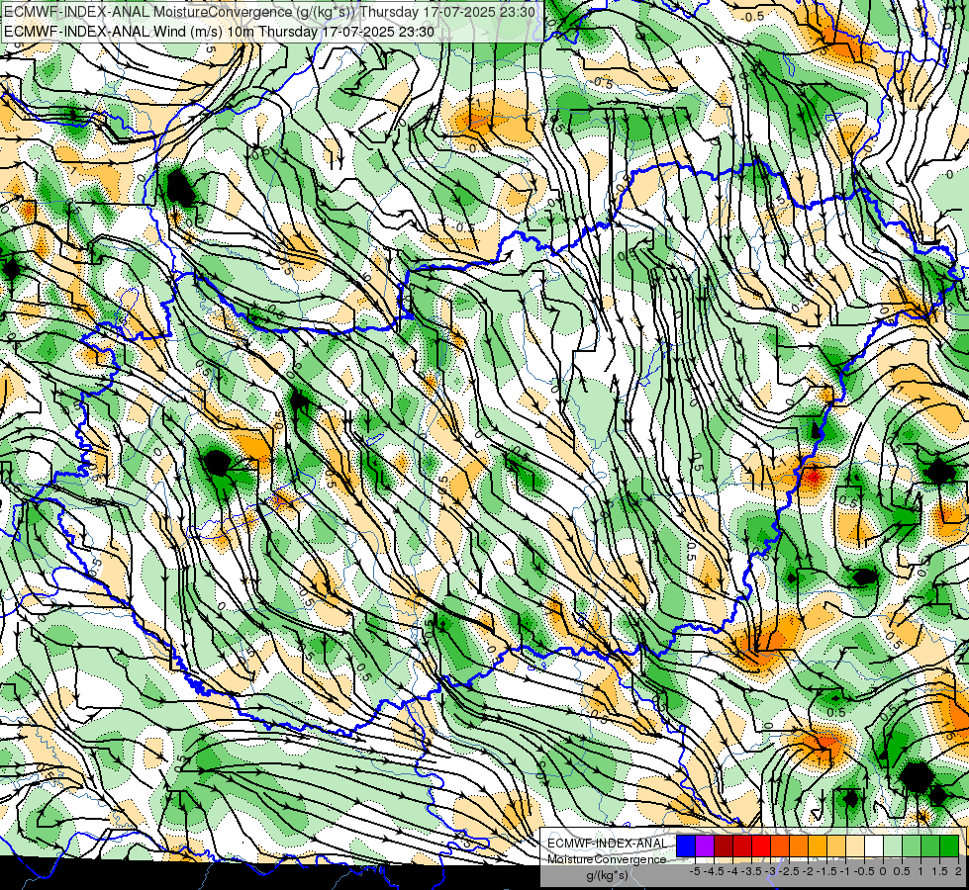Click the 2 value on legend scale

958,871
